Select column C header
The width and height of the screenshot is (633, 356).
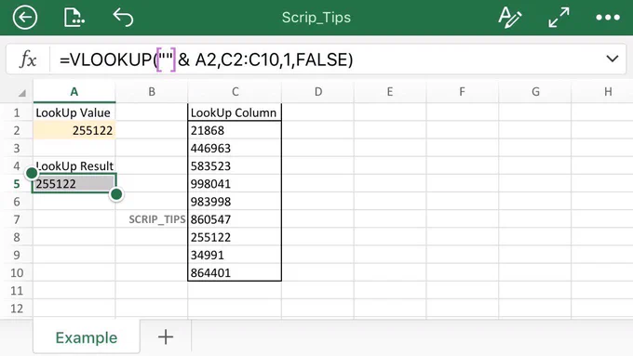[x=235, y=92]
